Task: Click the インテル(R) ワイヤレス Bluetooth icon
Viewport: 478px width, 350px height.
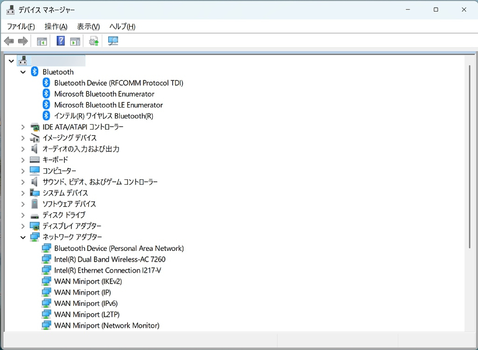Action: 46,115
